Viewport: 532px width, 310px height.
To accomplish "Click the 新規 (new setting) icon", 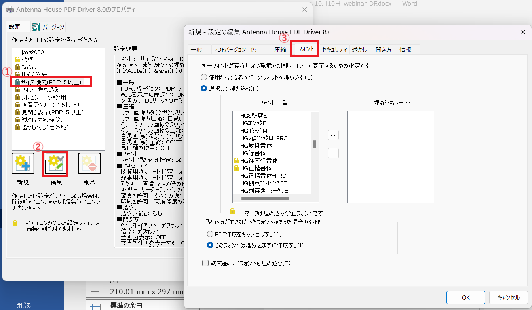I will pos(23,164).
